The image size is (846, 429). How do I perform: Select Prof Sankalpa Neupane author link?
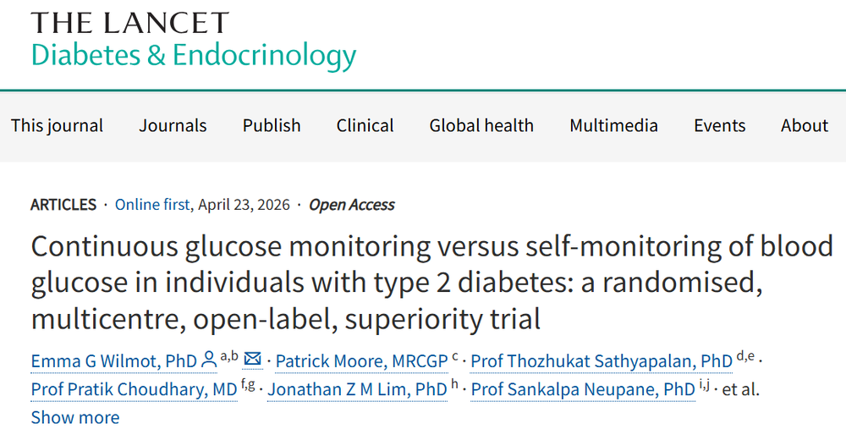583,389
